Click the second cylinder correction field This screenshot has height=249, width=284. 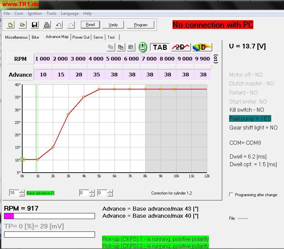tap(102, 193)
